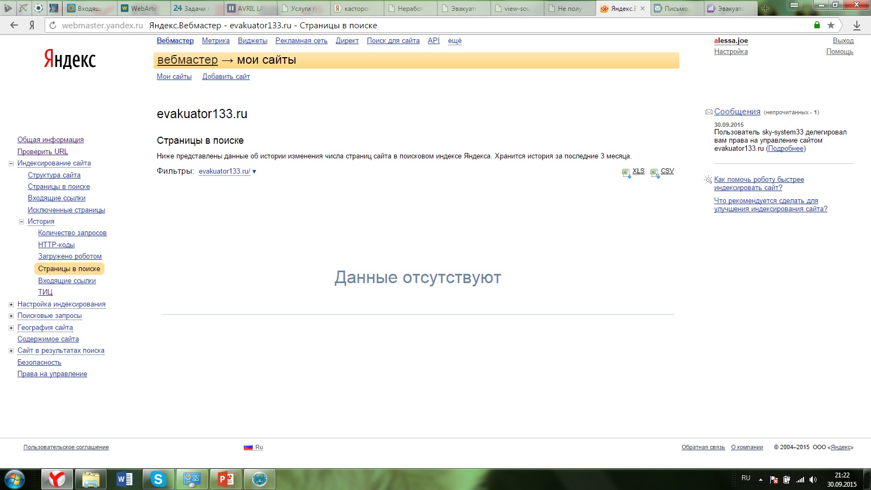
Task: Open Исключенные страницы in sidebar
Action: pos(66,210)
